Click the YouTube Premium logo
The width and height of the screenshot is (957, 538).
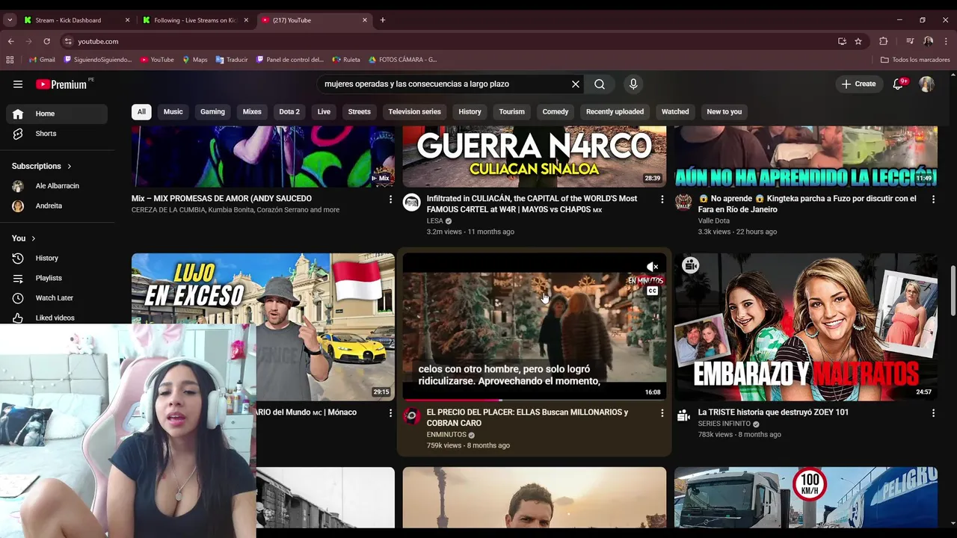click(61, 84)
